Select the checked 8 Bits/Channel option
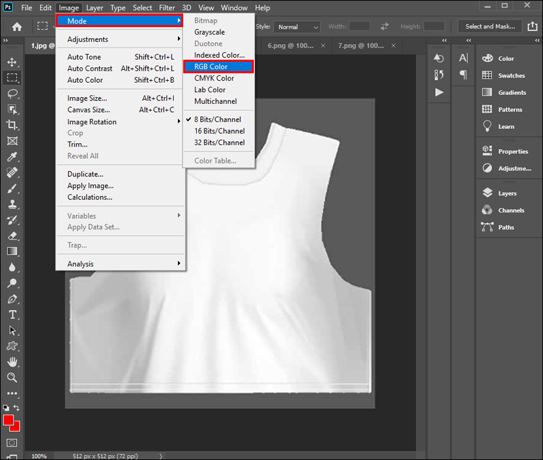This screenshot has height=460, width=543. pyautogui.click(x=219, y=119)
